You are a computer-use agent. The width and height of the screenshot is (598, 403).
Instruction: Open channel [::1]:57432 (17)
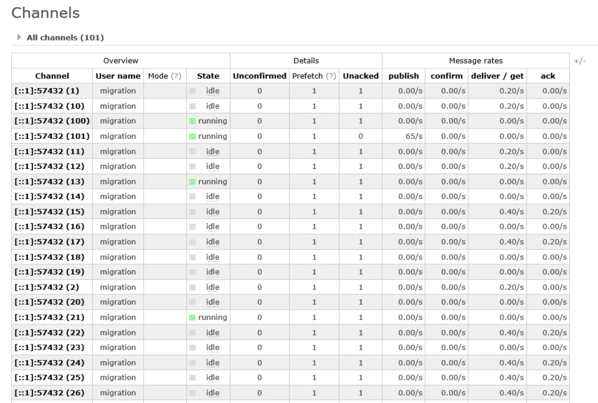[49, 242]
